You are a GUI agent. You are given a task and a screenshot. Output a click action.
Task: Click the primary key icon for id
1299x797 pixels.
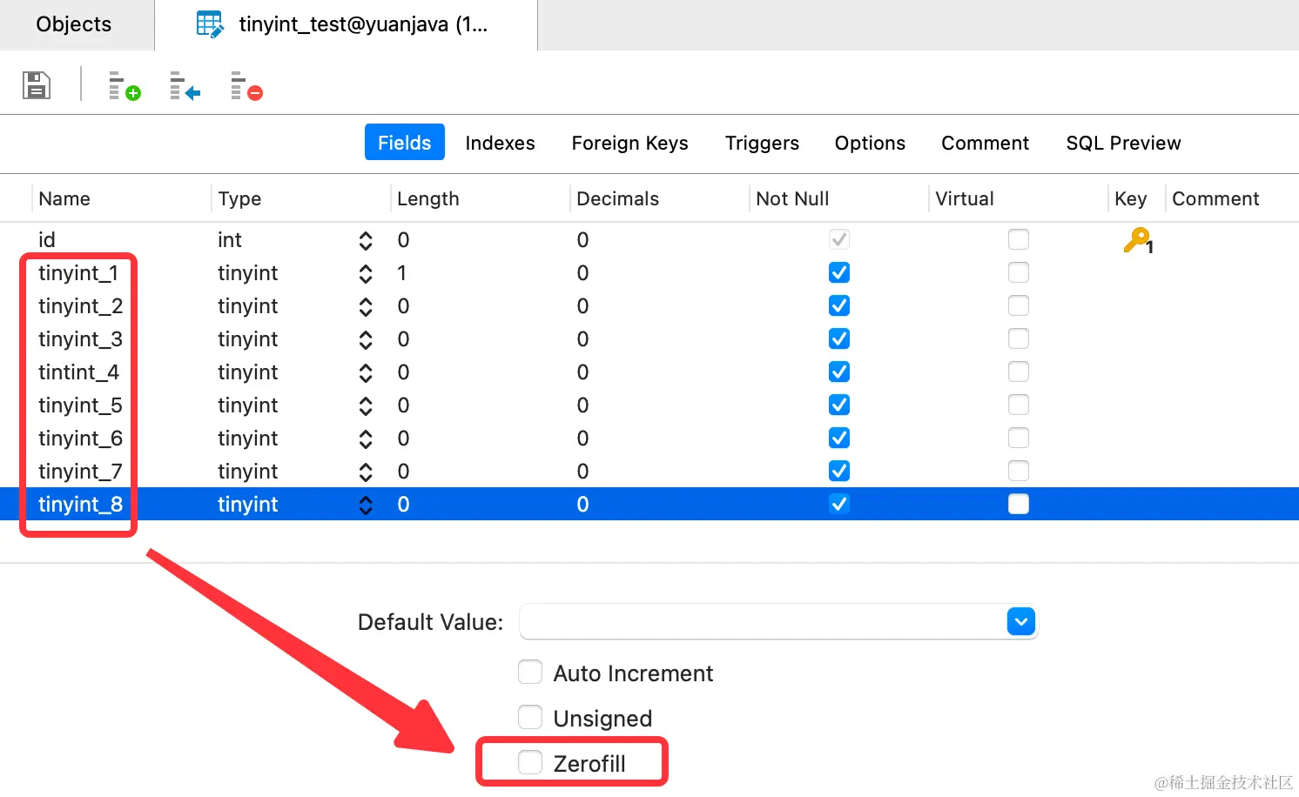(x=1137, y=240)
